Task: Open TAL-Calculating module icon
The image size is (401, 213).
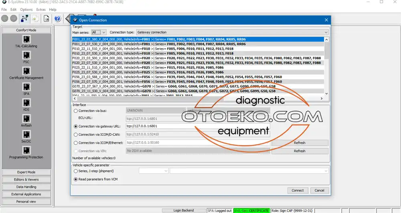Action: point(26,39)
